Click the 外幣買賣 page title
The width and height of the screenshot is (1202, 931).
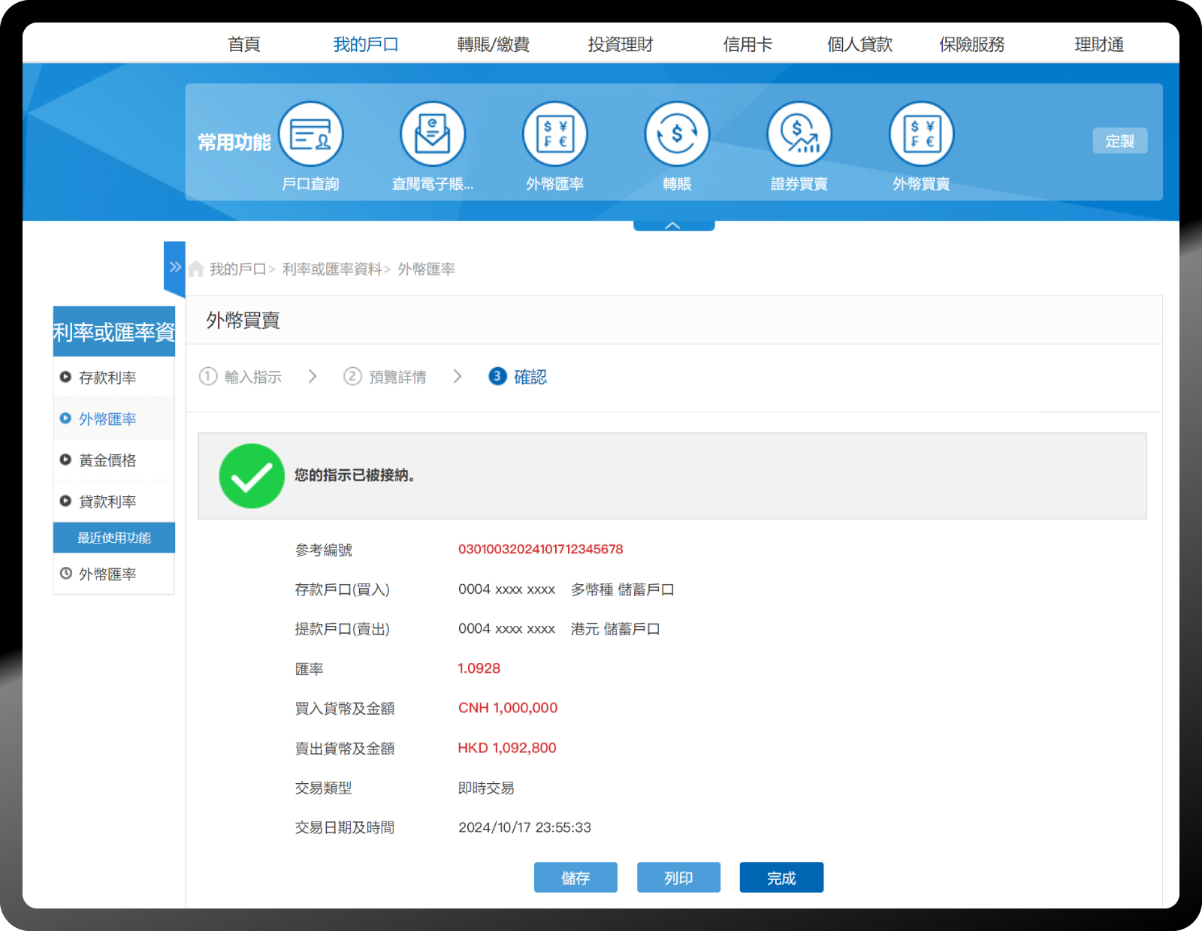point(243,321)
